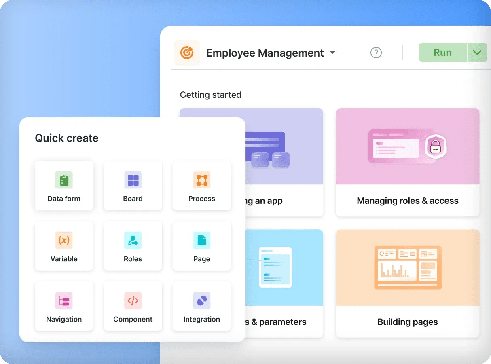The height and width of the screenshot is (364, 491).
Task: Open the Managing roles & access guide
Action: click(407, 162)
